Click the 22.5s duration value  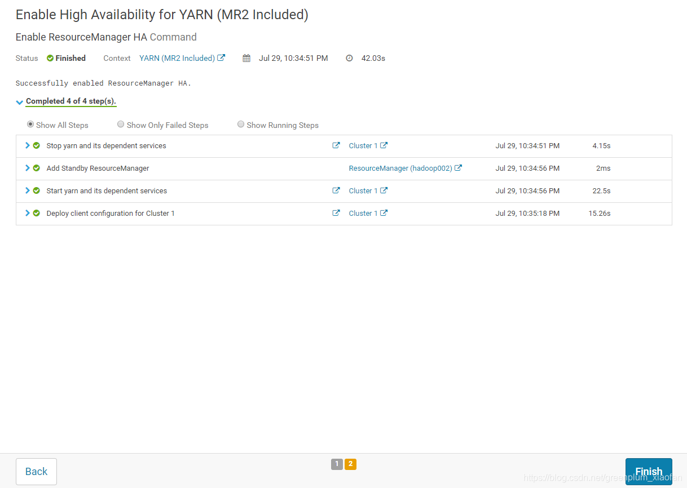(601, 190)
